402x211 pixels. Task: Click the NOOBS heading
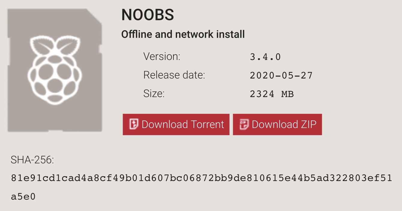pos(148,15)
